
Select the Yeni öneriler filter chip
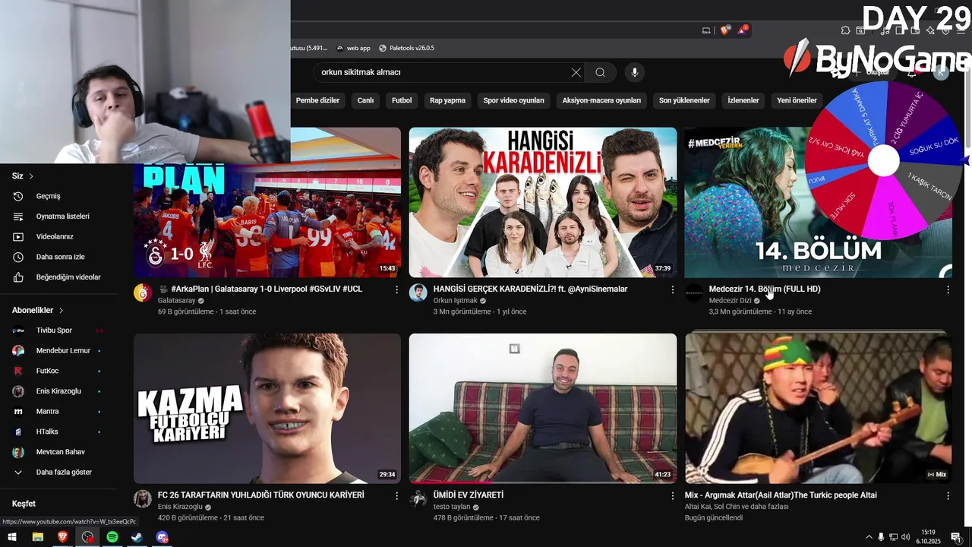(797, 100)
